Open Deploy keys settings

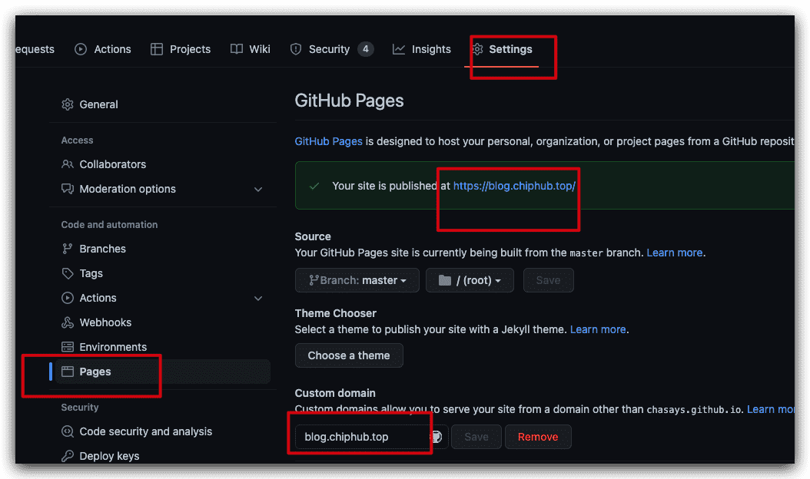click(163, 456)
